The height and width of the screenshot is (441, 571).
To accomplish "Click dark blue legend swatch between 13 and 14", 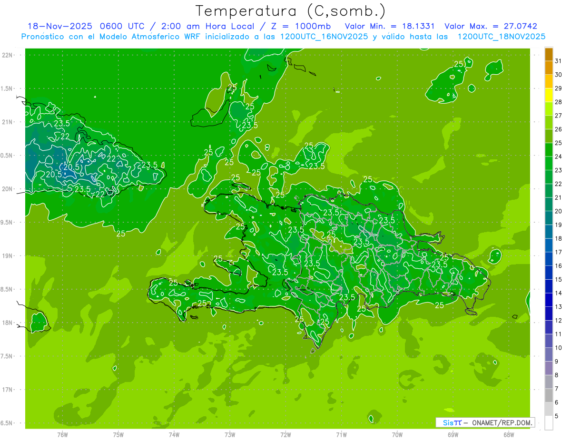I will [549, 300].
